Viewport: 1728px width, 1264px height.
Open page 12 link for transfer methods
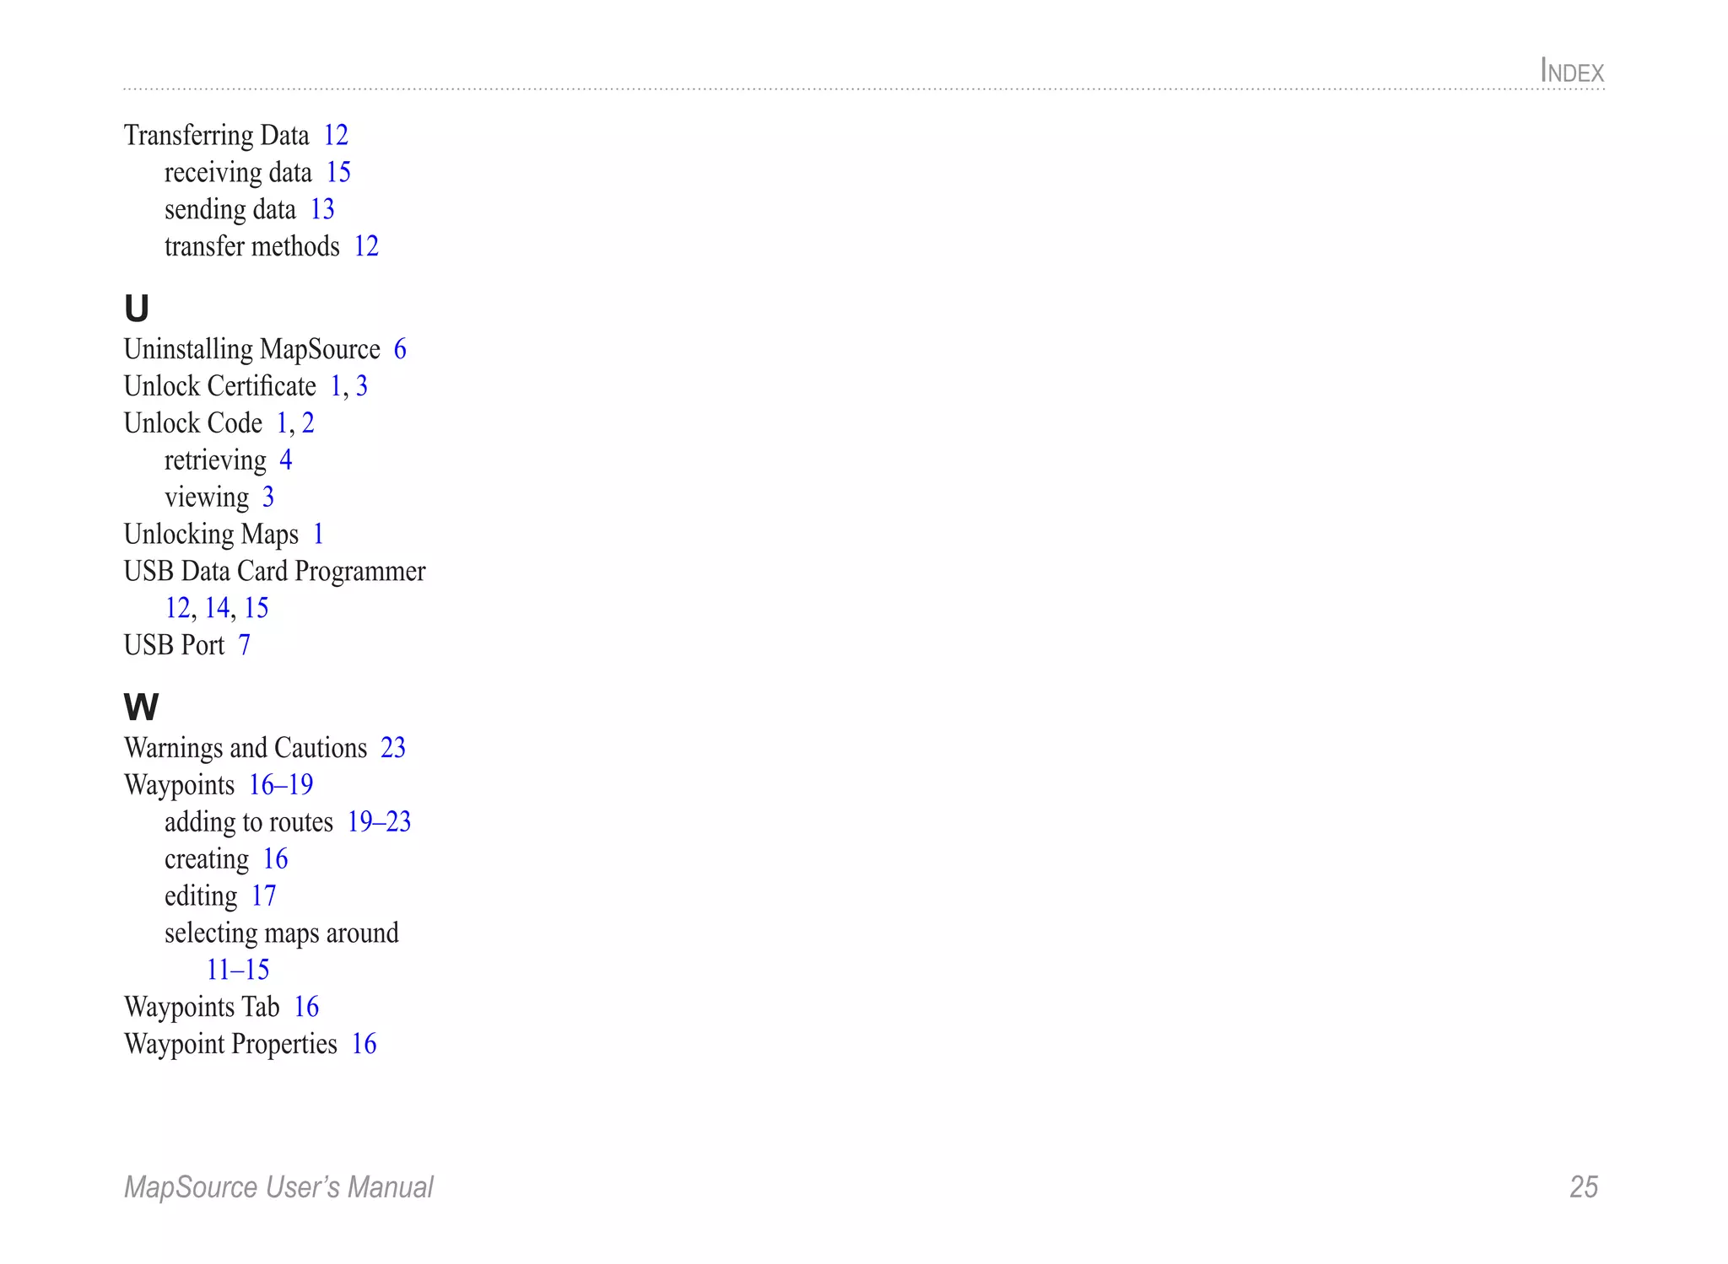click(x=366, y=247)
